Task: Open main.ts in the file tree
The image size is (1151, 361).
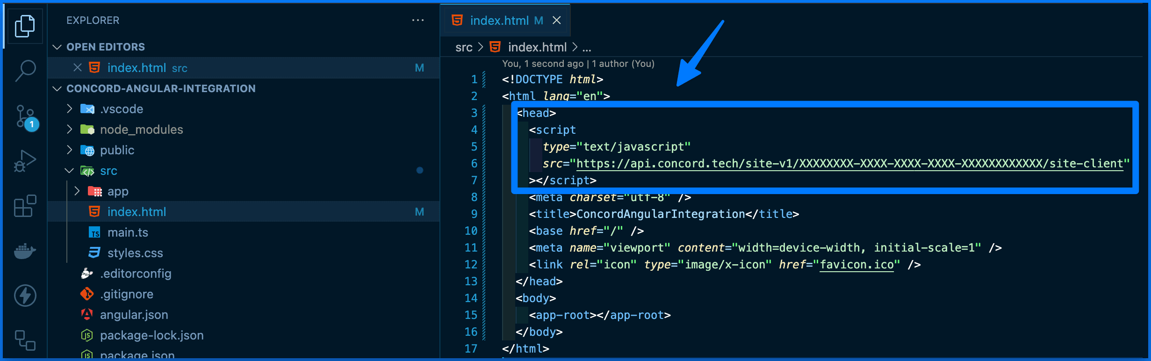Action: point(128,232)
